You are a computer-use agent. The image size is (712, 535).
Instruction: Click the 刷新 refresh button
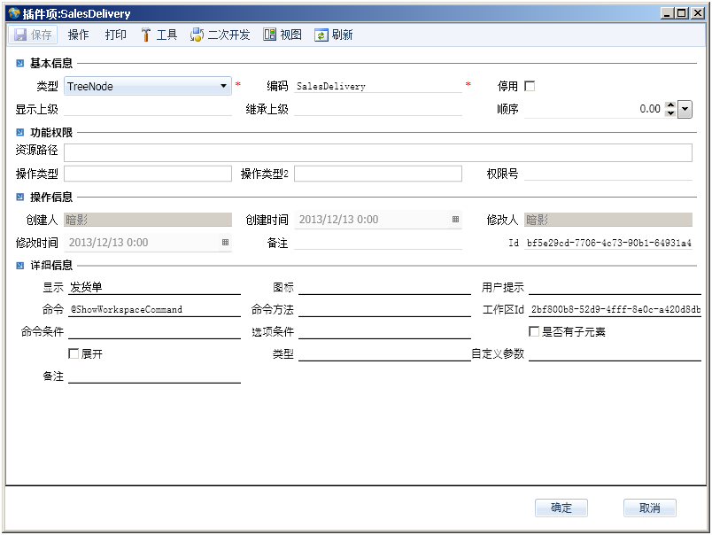[334, 35]
